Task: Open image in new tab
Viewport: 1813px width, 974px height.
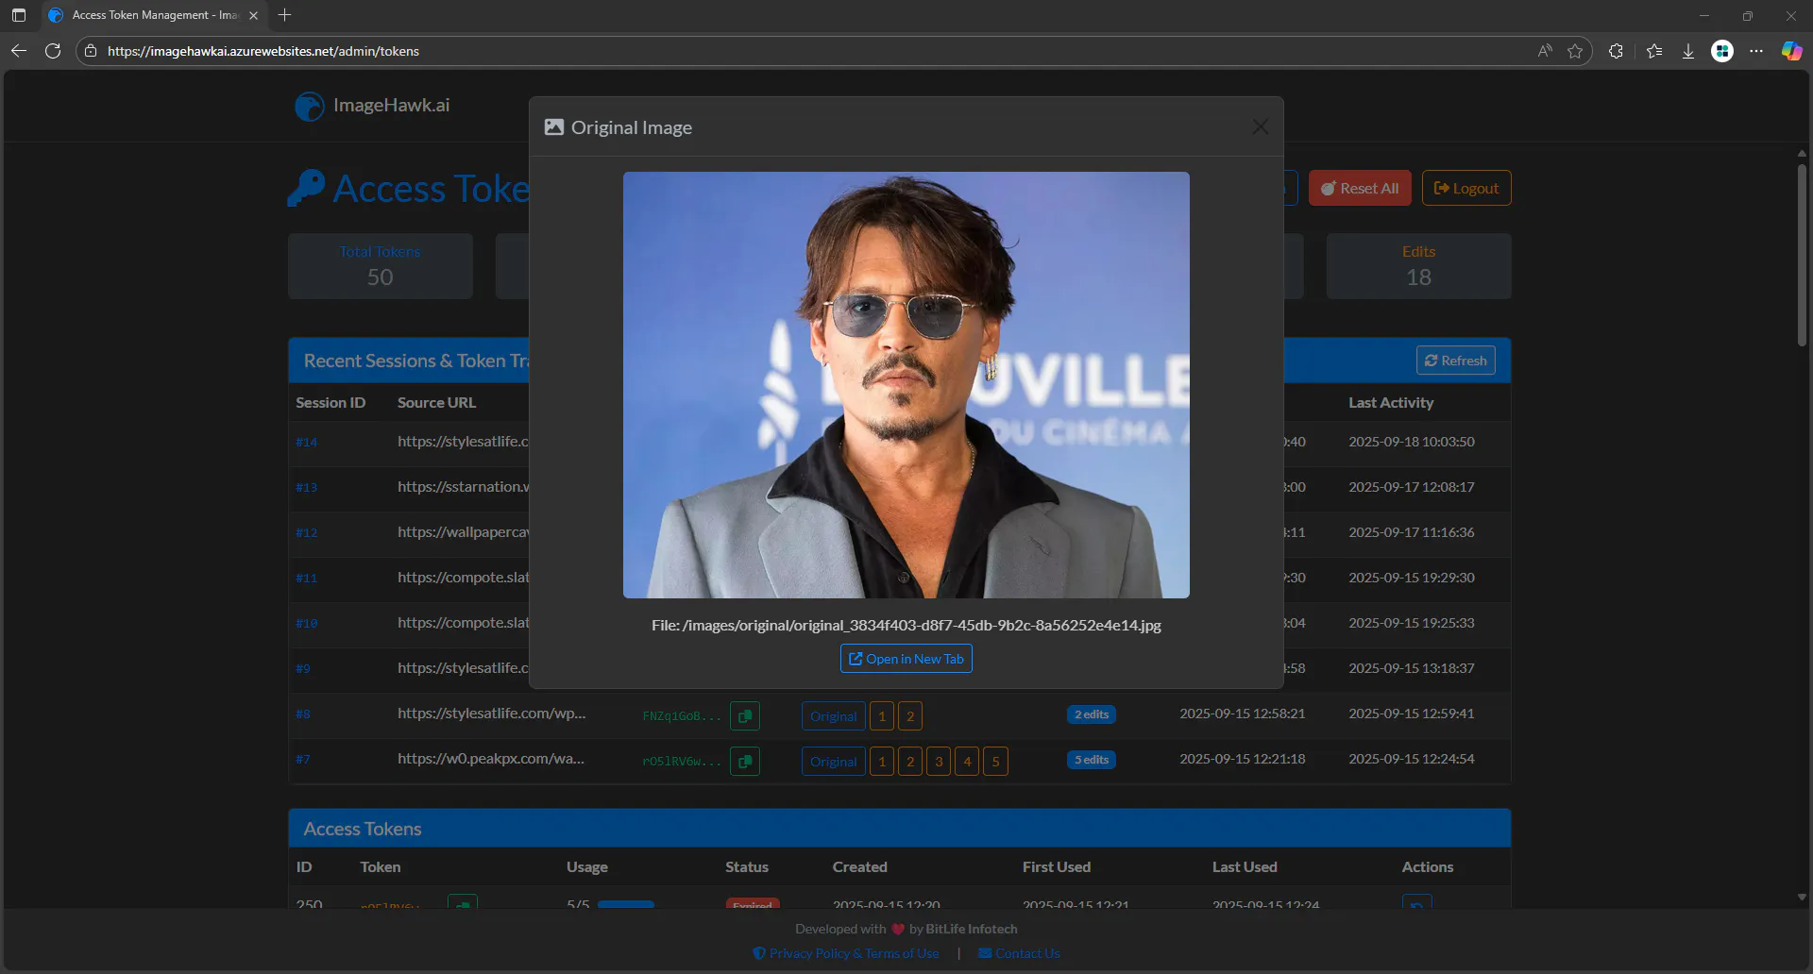Action: 906,659
